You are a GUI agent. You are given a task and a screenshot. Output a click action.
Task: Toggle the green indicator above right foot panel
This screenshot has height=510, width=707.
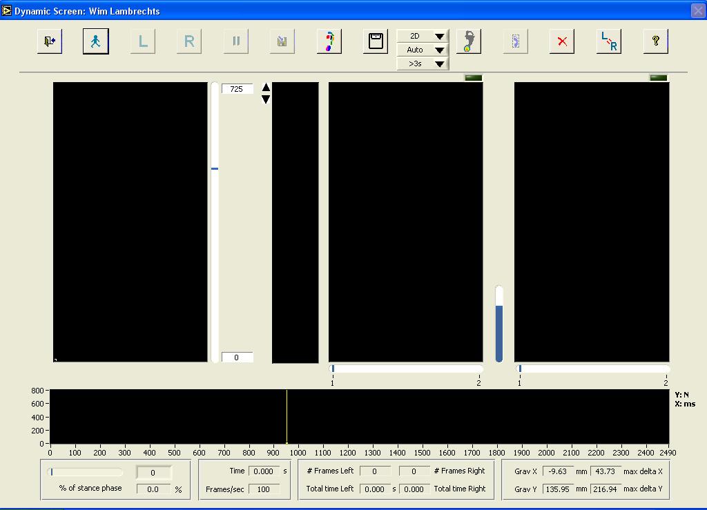coord(658,77)
